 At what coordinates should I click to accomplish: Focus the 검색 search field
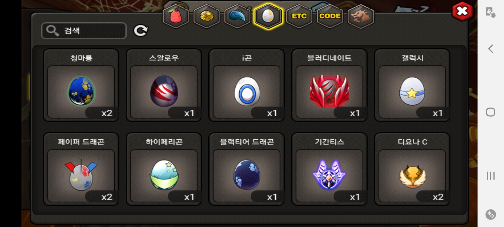pyautogui.click(x=84, y=31)
